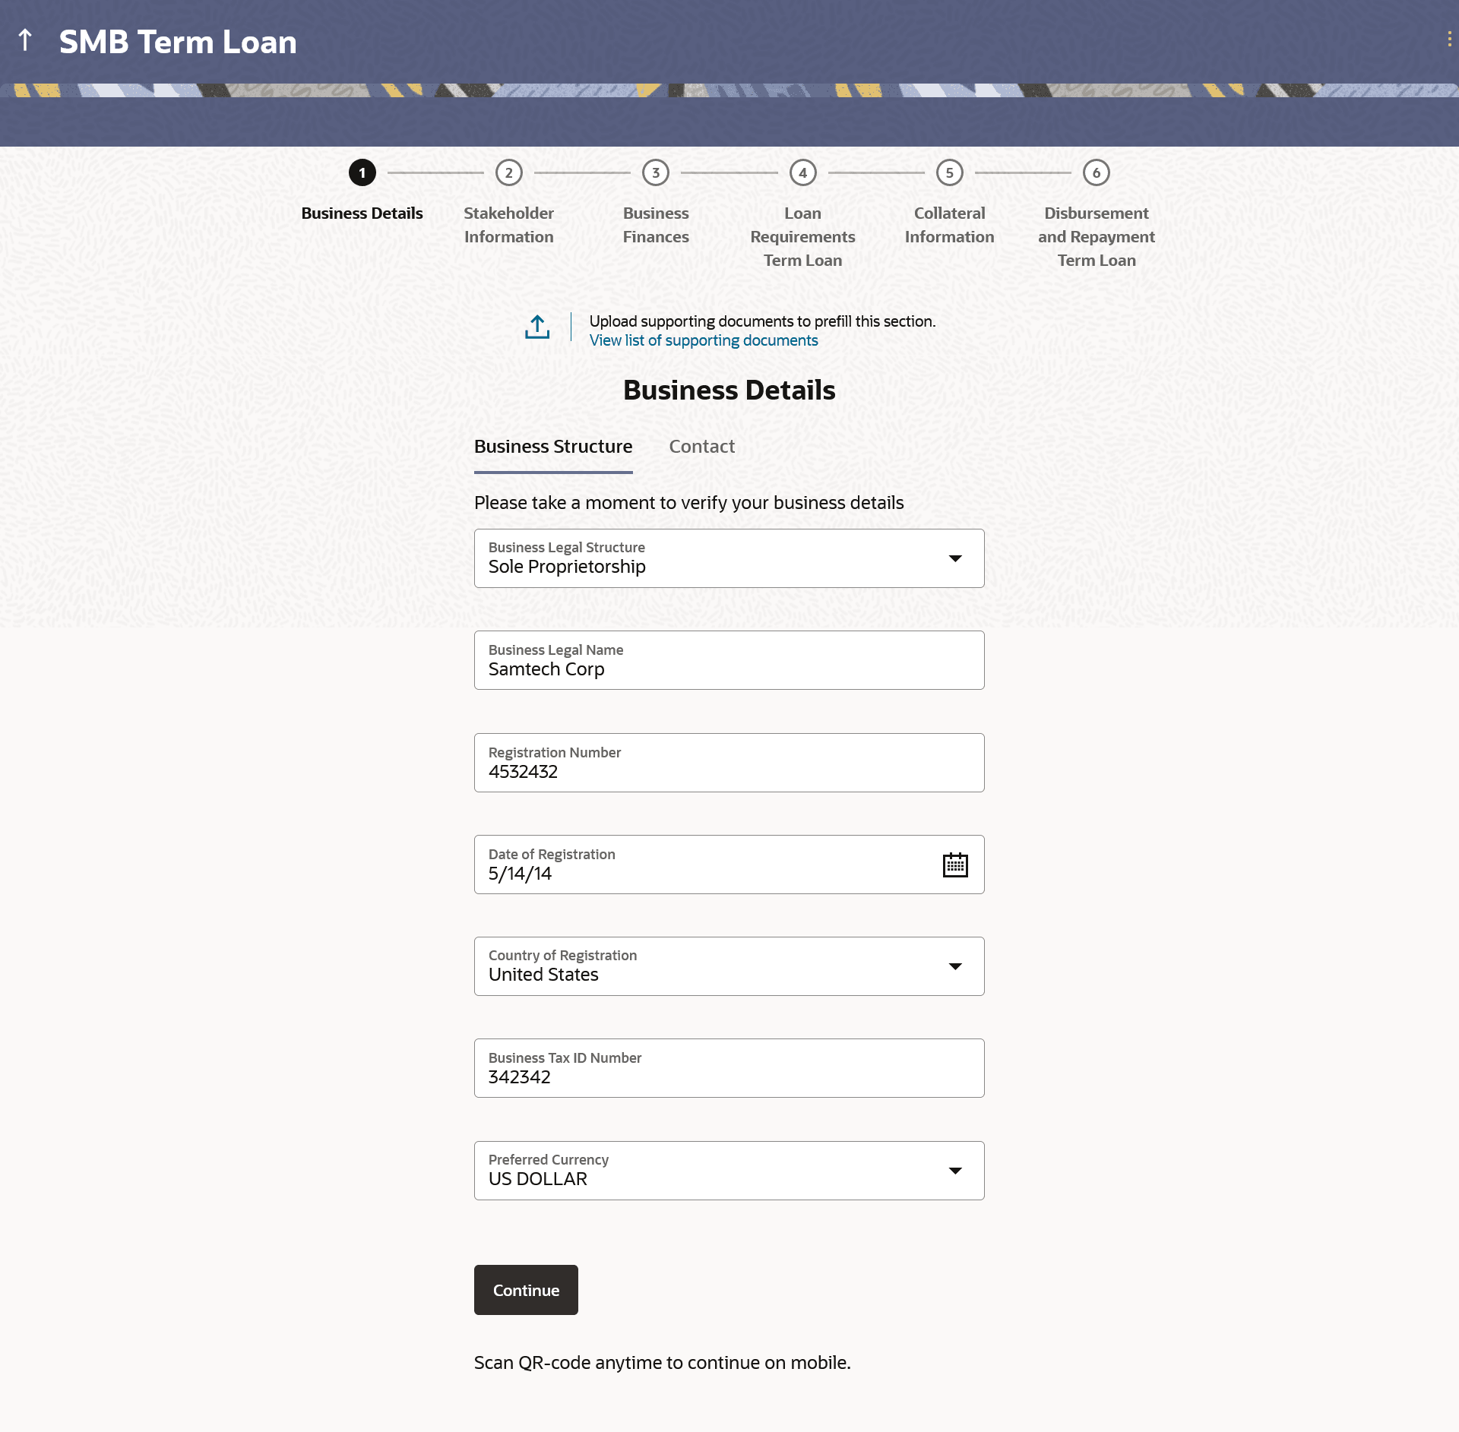Expand the Business Legal Structure dropdown
The width and height of the screenshot is (1459, 1432).
[954, 558]
